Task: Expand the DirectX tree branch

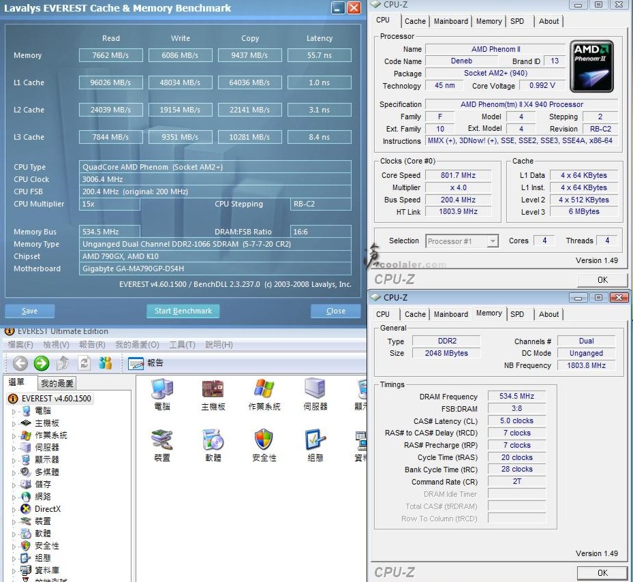Action: 14,510
